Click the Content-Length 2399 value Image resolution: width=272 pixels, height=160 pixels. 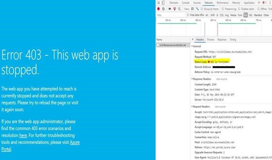[x=214, y=85]
